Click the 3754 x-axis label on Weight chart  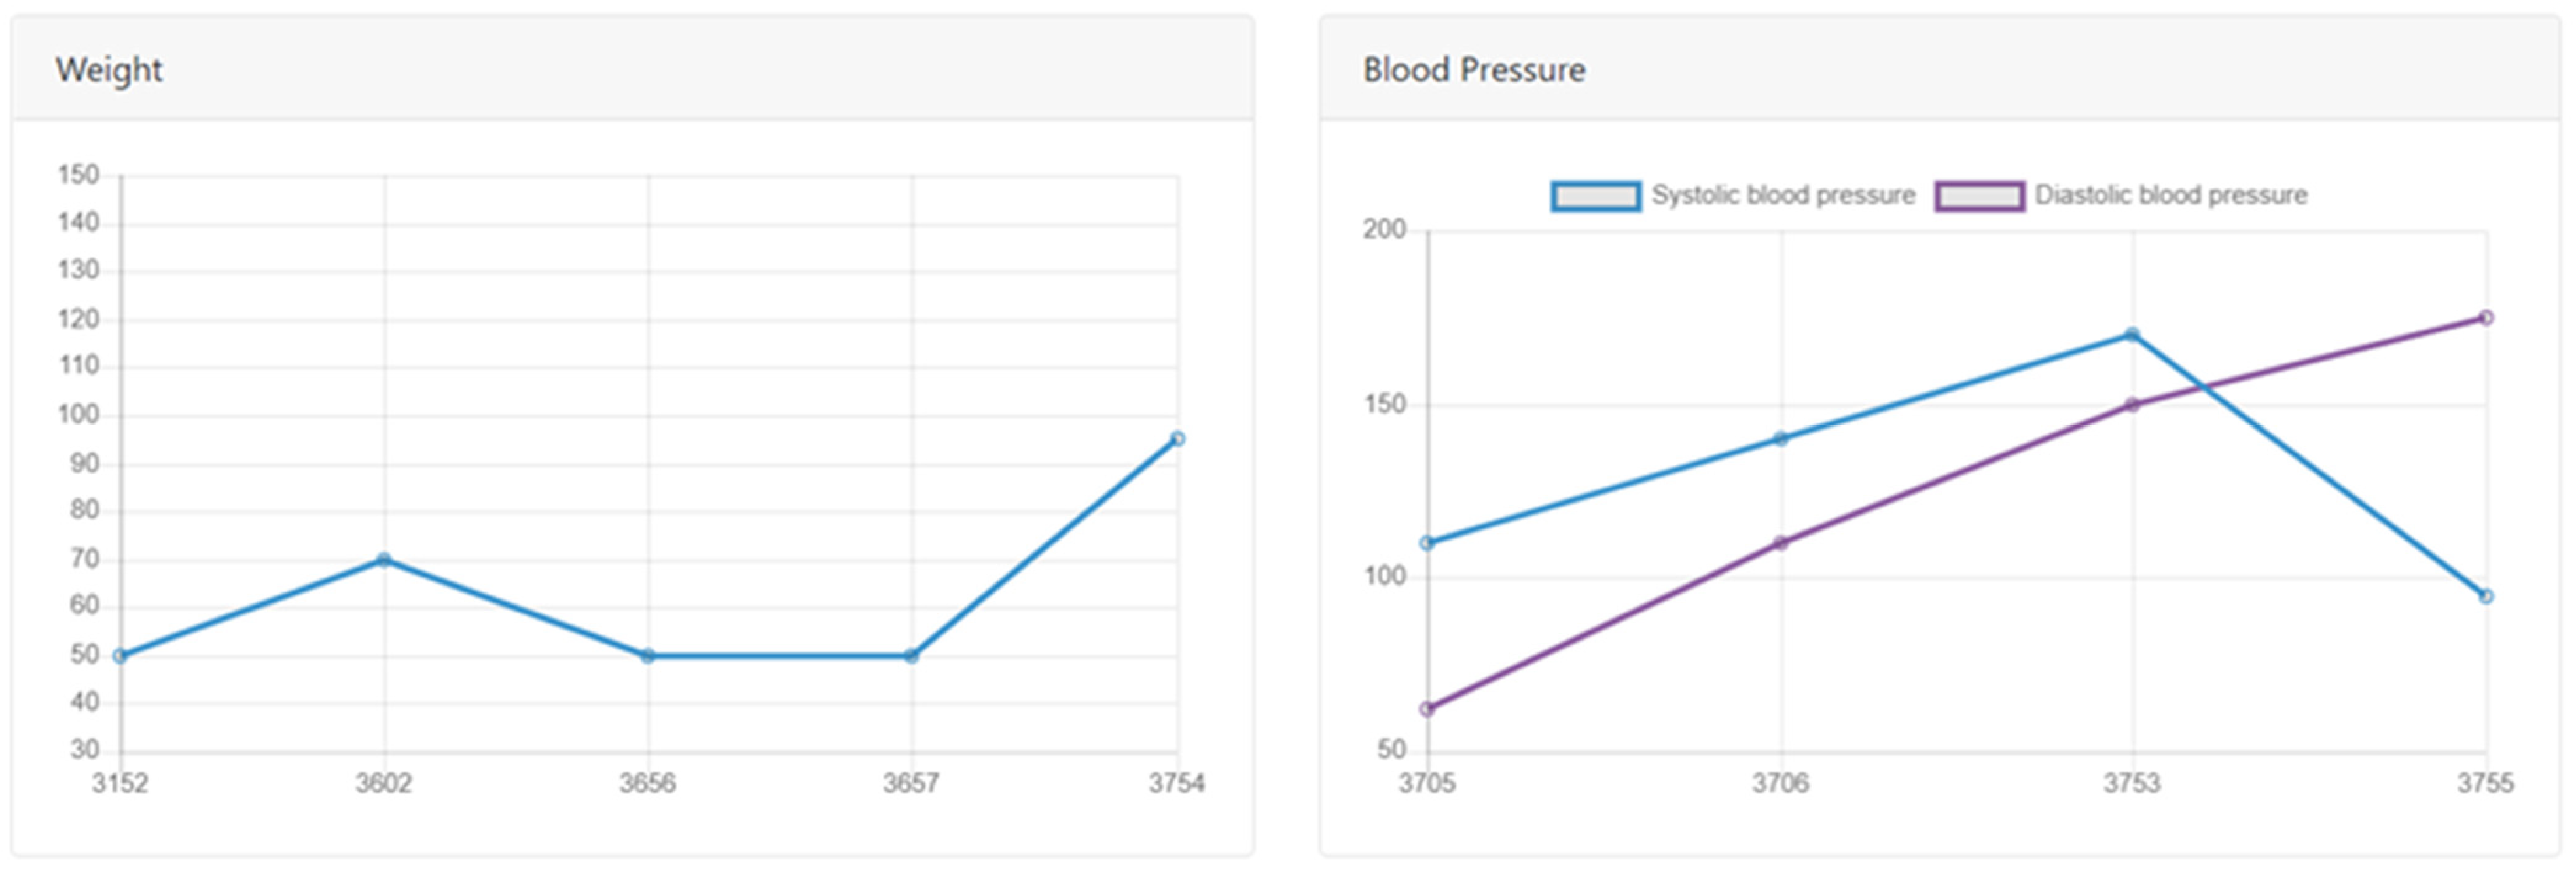point(1176,783)
